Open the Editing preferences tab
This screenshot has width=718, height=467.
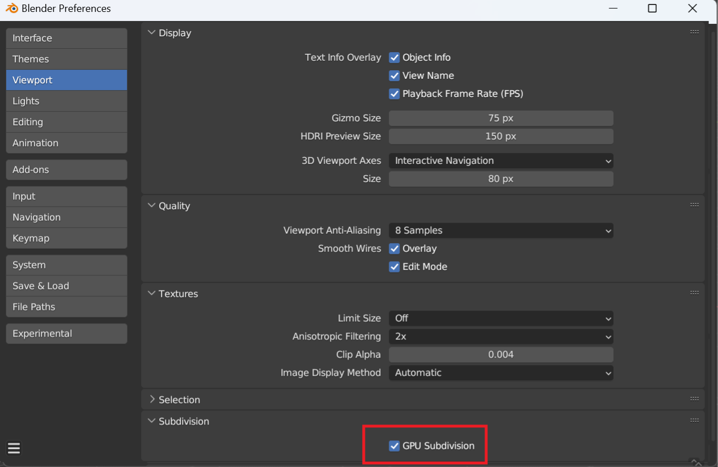coord(66,122)
